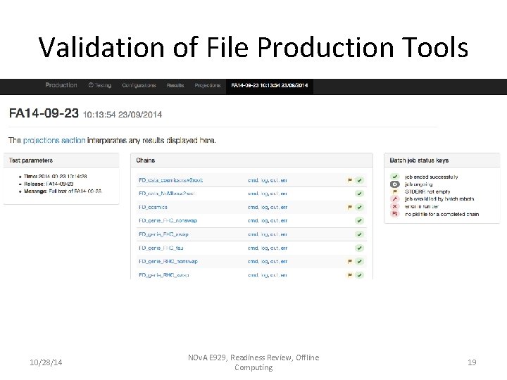Click the success checkmark in the FD_cosmics row
This screenshot has height=380, width=507.
pos(359,207)
